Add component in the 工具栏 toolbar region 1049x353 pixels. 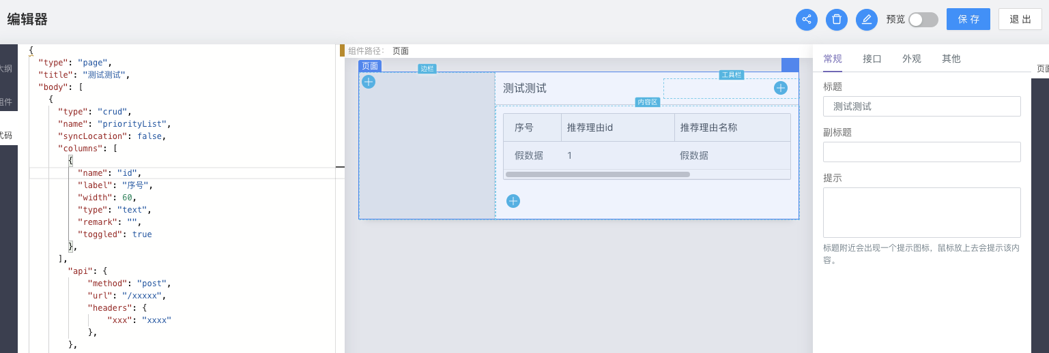click(x=781, y=88)
